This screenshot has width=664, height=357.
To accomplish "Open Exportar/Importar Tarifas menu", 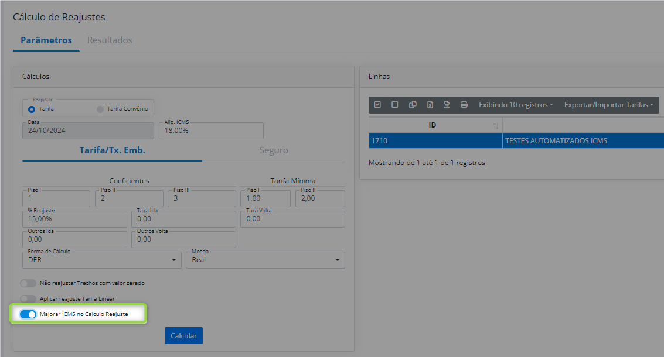I will pyautogui.click(x=608, y=105).
